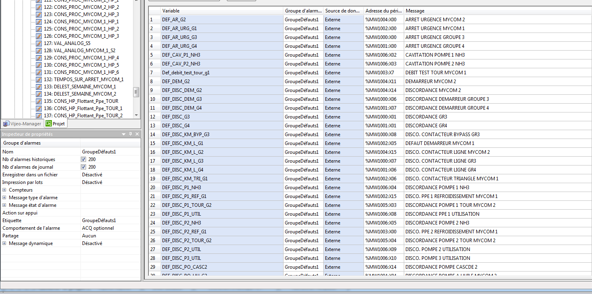Open the property inspector panel dropdown arrow

(x=123, y=134)
